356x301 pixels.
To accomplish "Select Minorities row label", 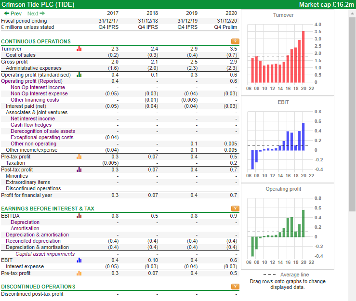I will [17, 176].
